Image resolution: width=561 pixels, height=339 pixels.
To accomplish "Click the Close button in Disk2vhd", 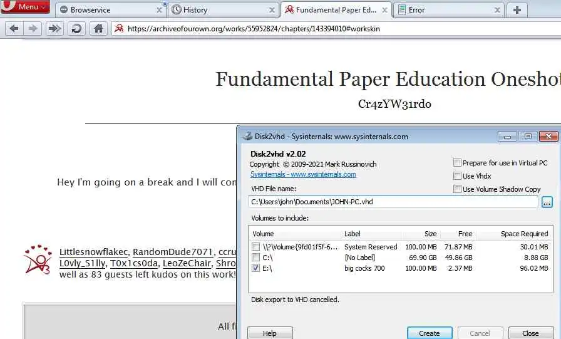I will [x=530, y=333].
